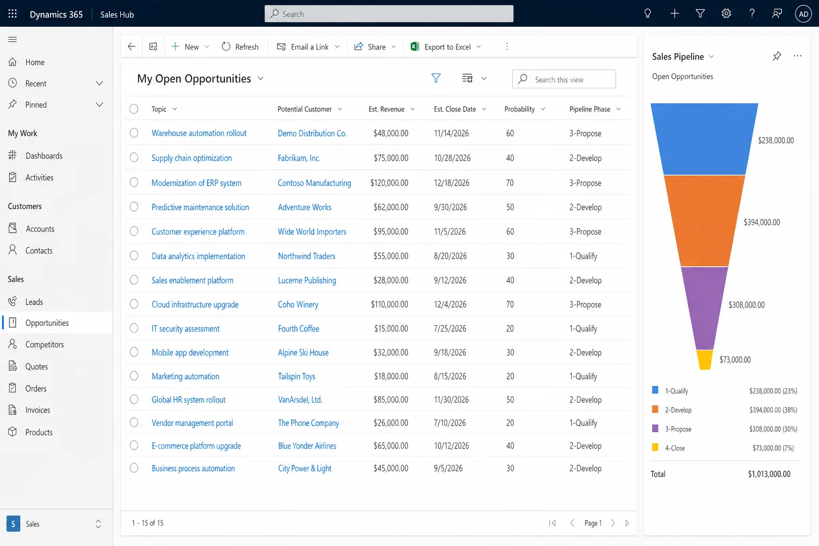Click the orange 2-Develop funnel segment
Image resolution: width=819 pixels, height=546 pixels.
point(704,221)
